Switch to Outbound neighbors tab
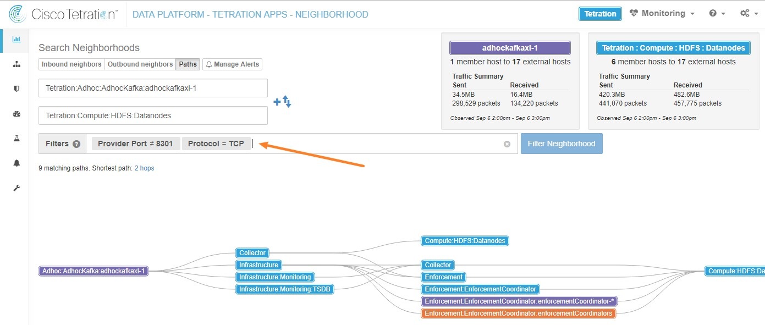The image size is (765, 325). pos(140,64)
